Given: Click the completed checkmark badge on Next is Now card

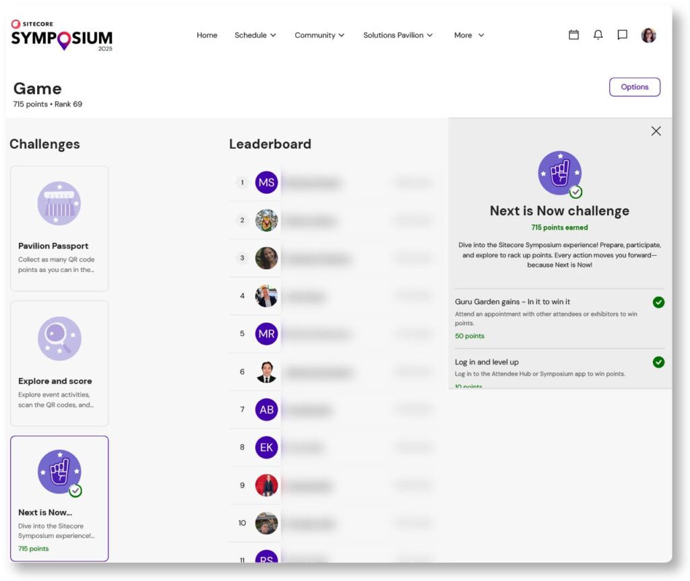Looking at the screenshot, I should coord(75,491).
